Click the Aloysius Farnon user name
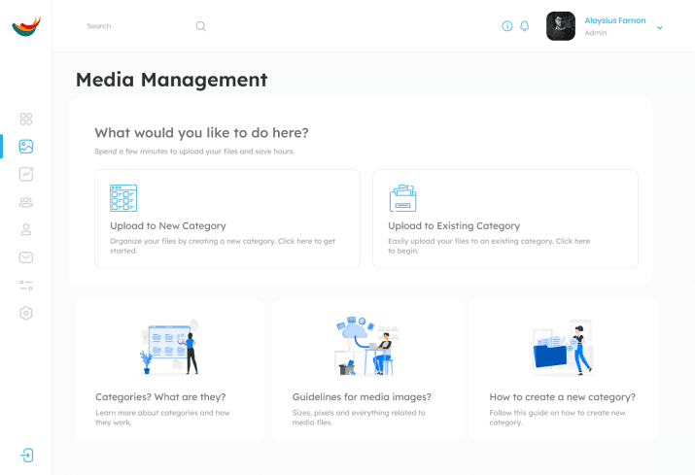 tap(614, 20)
